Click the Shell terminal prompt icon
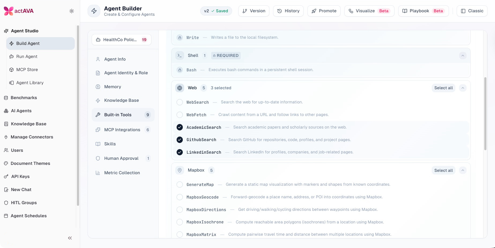Screen dimensions: 495x248 point(180,55)
